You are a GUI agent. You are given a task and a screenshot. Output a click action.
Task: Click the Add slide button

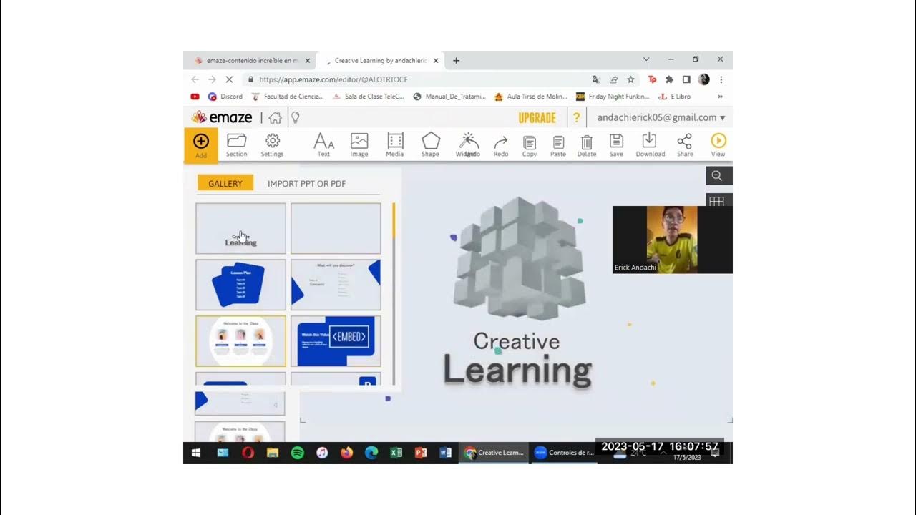(201, 145)
